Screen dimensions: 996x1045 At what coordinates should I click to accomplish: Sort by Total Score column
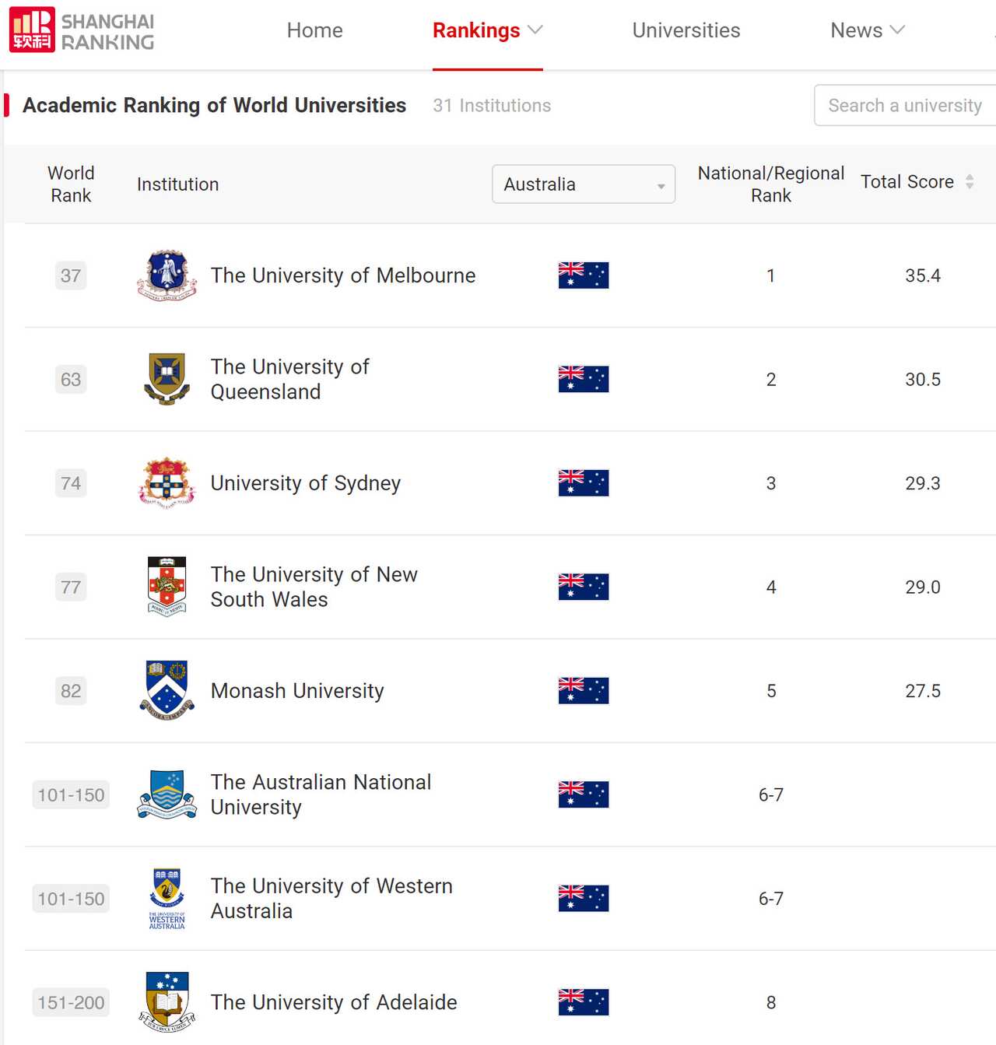pos(969,182)
